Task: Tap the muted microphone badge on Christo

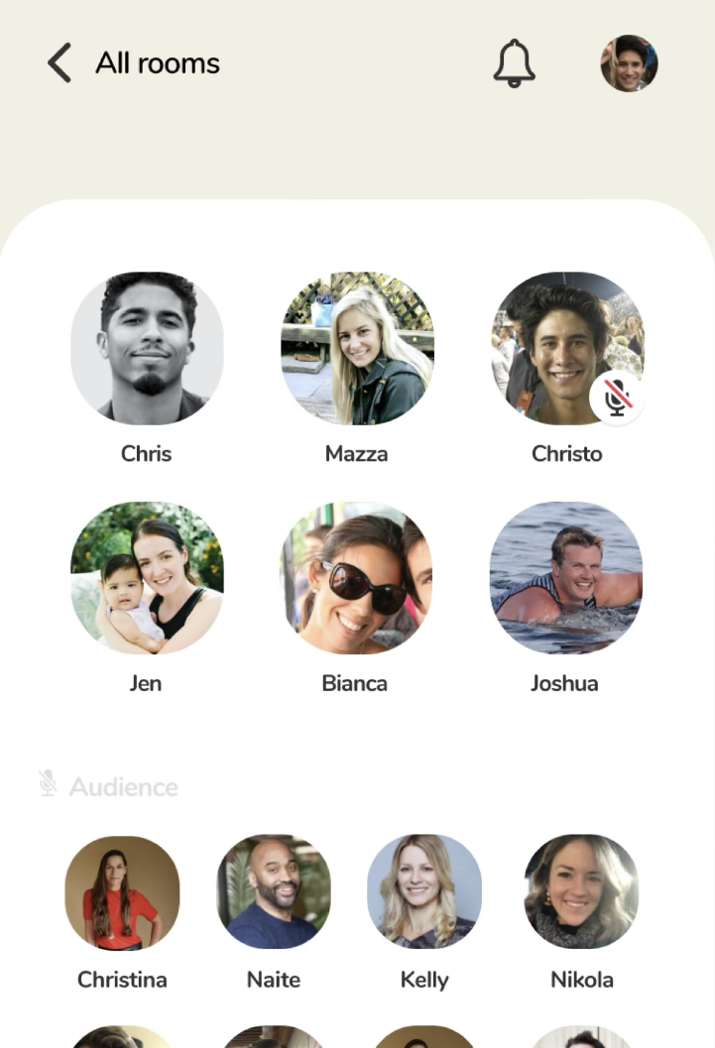Action: point(618,398)
